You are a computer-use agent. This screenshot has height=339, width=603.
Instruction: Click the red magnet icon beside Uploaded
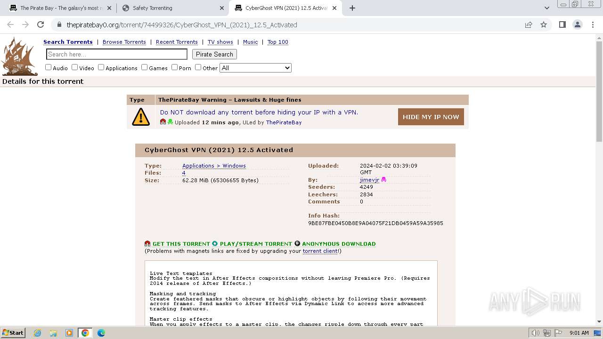coord(163,122)
